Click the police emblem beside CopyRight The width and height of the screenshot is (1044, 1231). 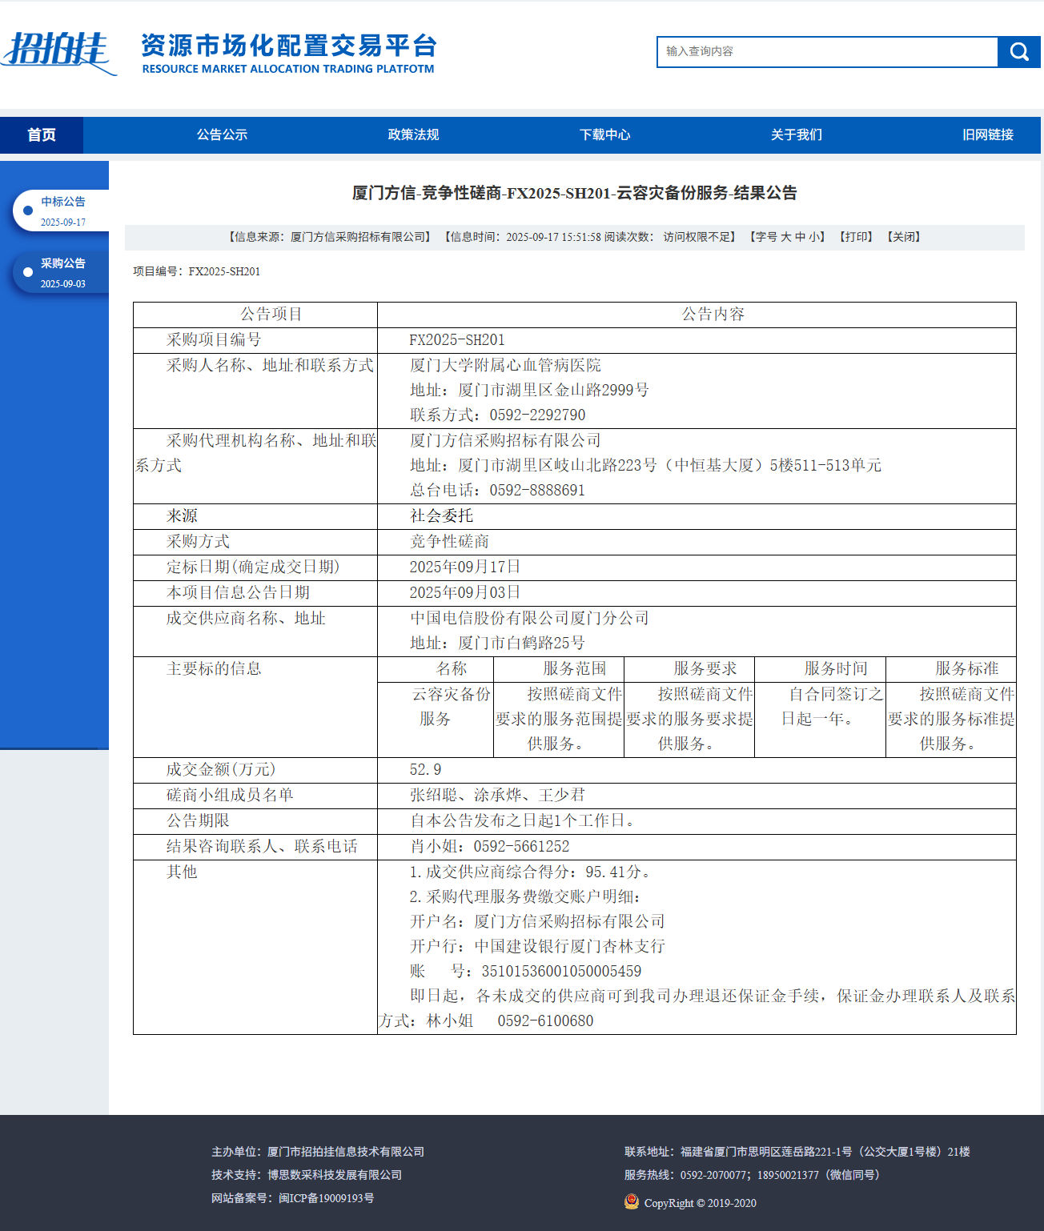pos(632,1202)
